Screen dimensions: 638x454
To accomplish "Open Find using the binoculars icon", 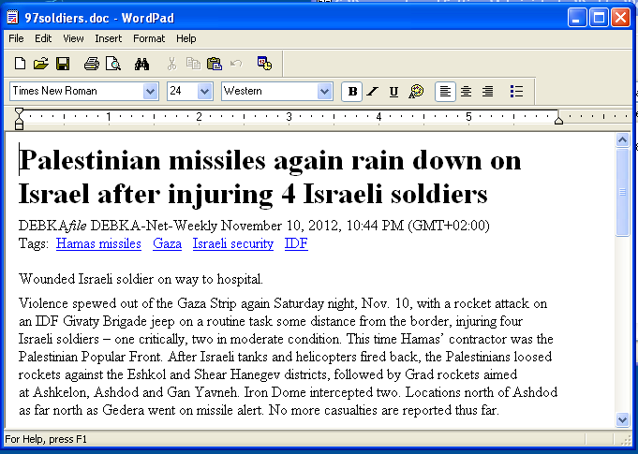I will [x=141, y=64].
